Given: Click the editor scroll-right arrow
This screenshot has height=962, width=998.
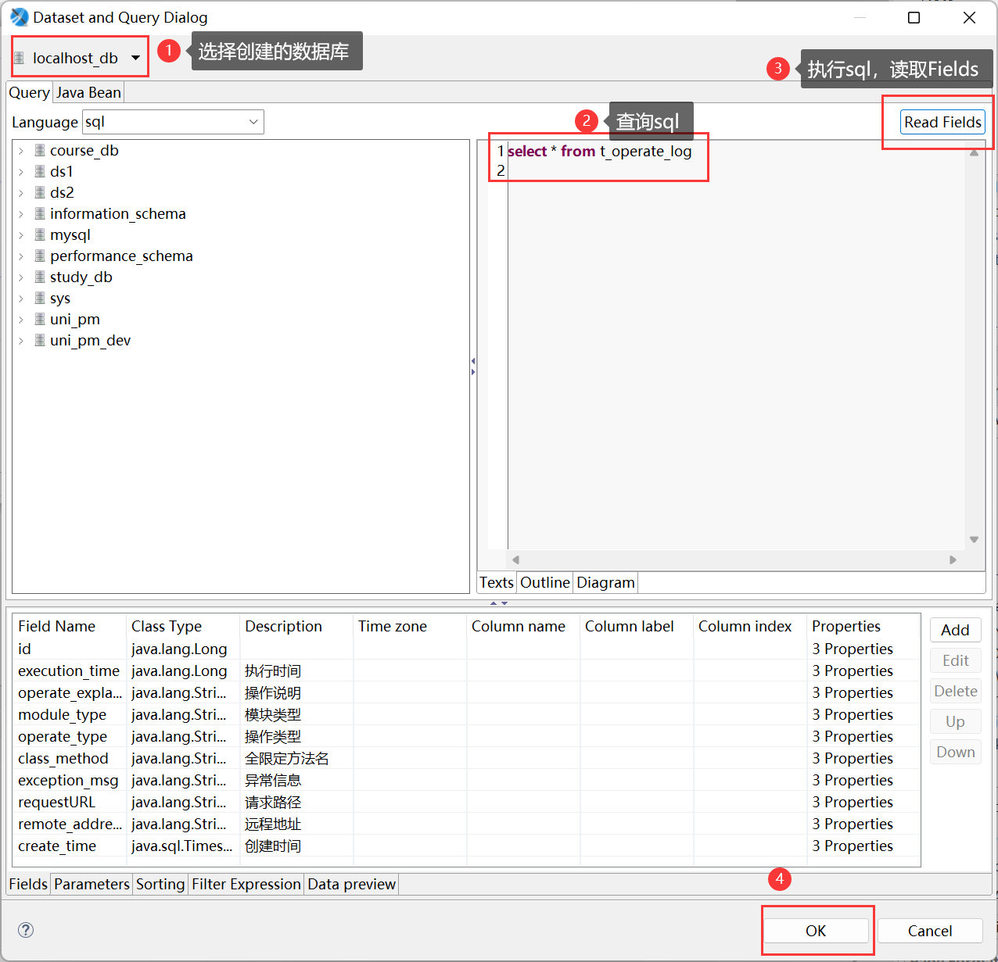Looking at the screenshot, I should point(953,560).
